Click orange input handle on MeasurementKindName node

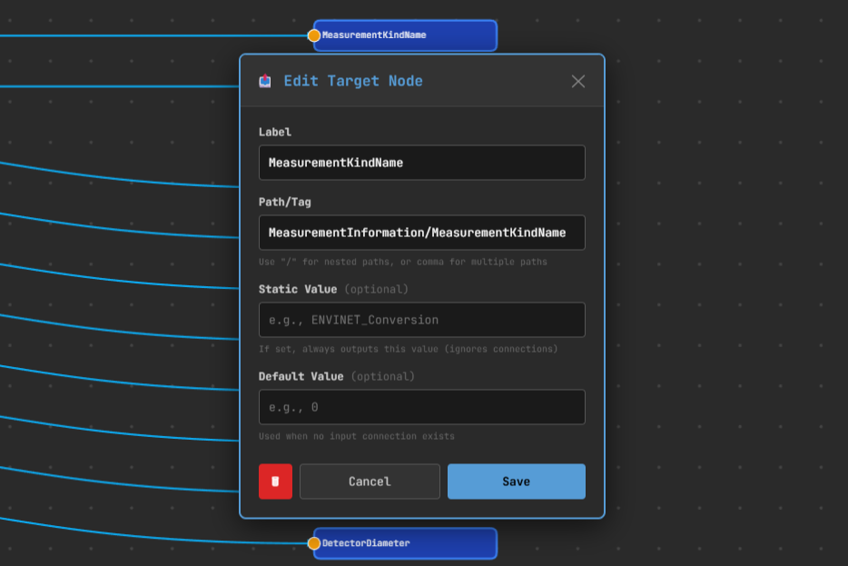(x=314, y=35)
